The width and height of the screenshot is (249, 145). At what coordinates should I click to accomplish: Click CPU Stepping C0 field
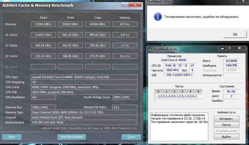pyautogui.click(x=84, y=82)
